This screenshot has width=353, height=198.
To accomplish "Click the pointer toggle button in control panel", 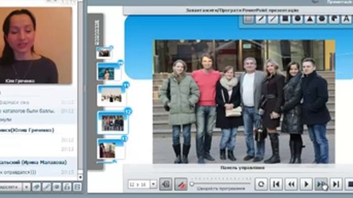I will [x=165, y=184].
